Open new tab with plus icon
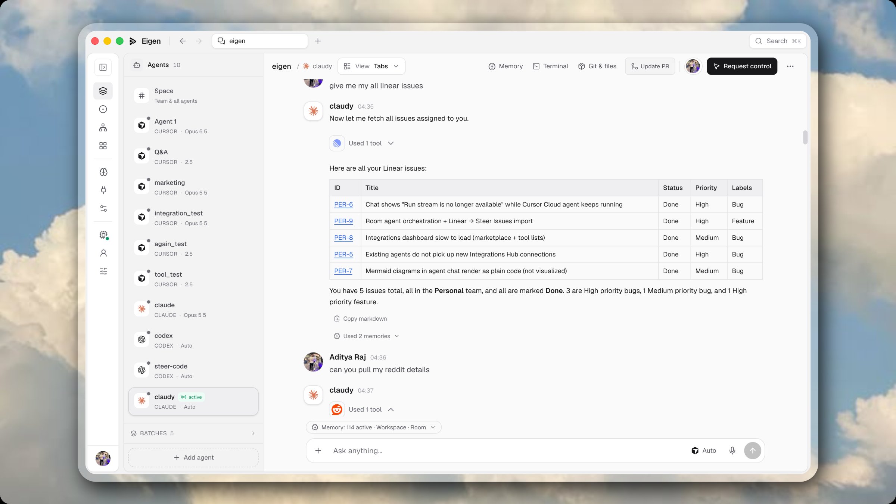This screenshot has width=896, height=504. point(318,41)
